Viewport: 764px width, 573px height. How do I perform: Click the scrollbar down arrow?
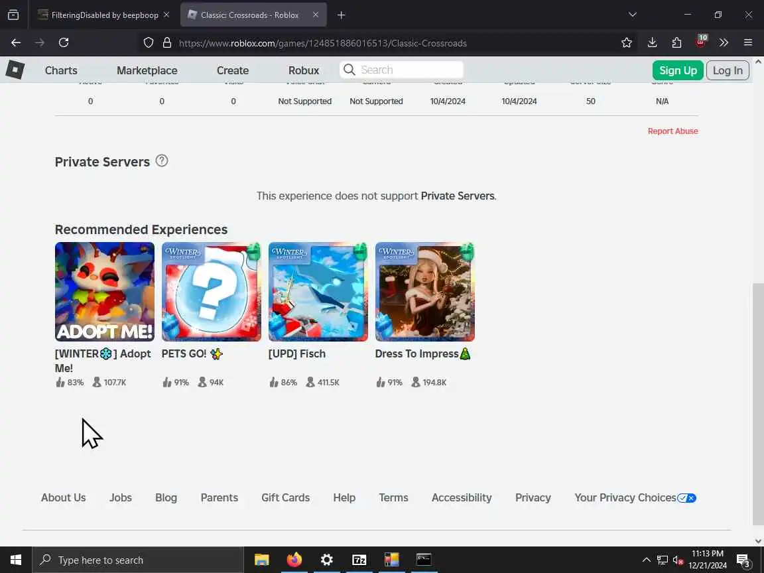click(758, 541)
